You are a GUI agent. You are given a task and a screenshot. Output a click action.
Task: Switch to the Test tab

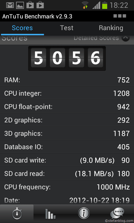coord(67,28)
